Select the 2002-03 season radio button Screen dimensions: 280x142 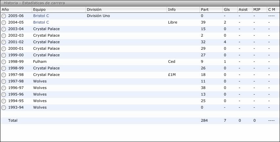[4, 36]
